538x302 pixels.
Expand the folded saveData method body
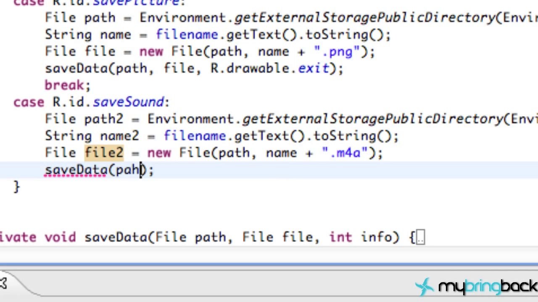[420, 238]
